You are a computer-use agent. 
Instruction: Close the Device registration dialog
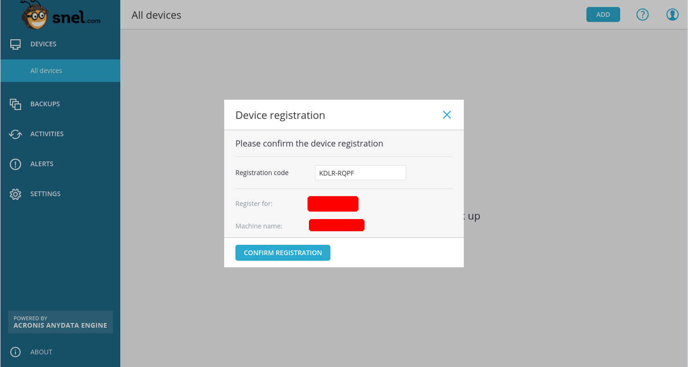click(447, 115)
